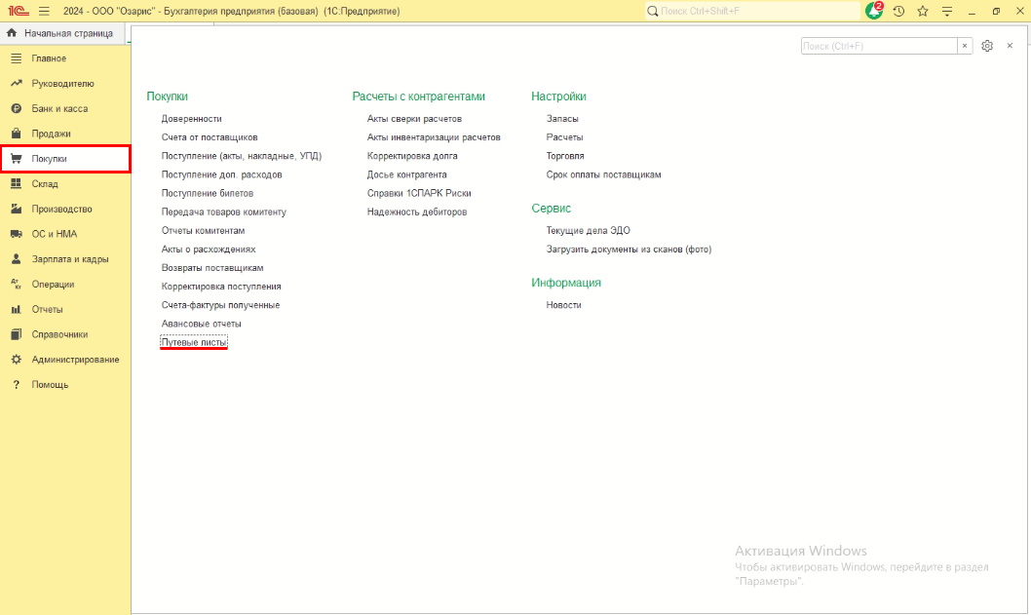Click the Операции icon
Screen dimensions: 1031x615
(x=16, y=285)
